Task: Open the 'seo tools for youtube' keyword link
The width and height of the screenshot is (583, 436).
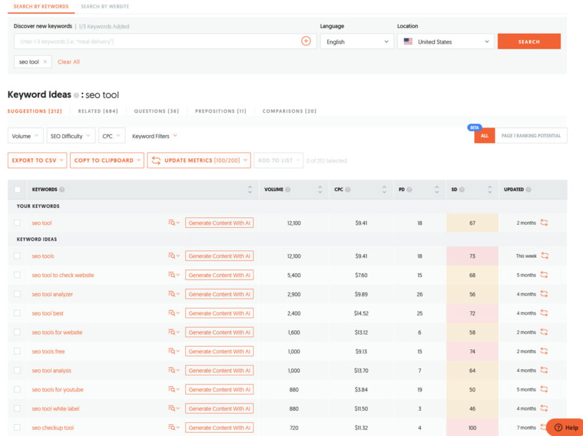Action: tap(58, 389)
